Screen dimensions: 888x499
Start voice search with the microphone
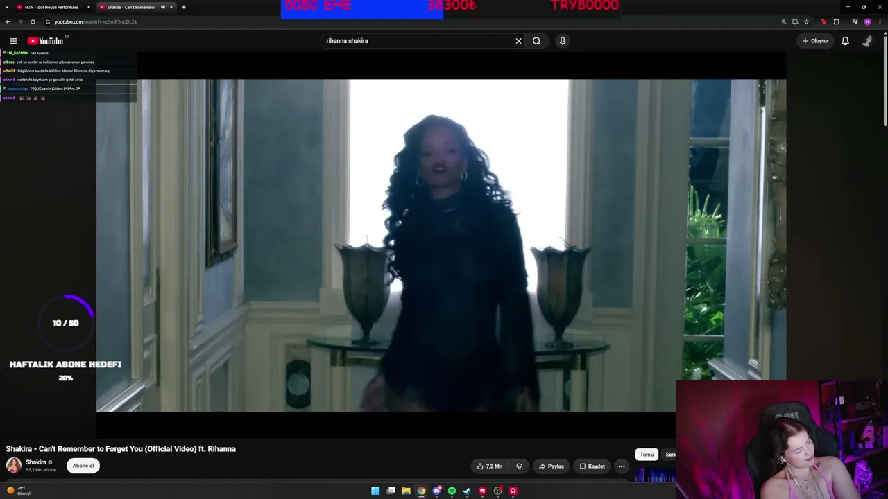[563, 41]
